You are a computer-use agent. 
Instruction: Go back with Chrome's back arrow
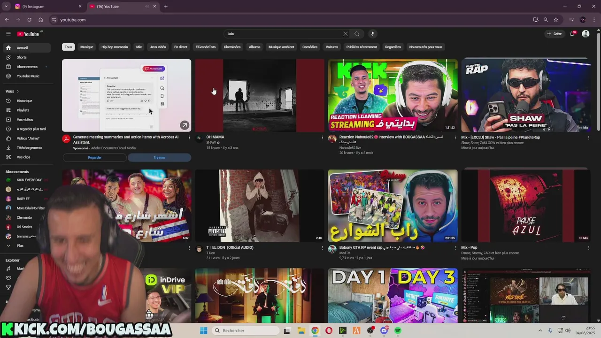coord(7,20)
